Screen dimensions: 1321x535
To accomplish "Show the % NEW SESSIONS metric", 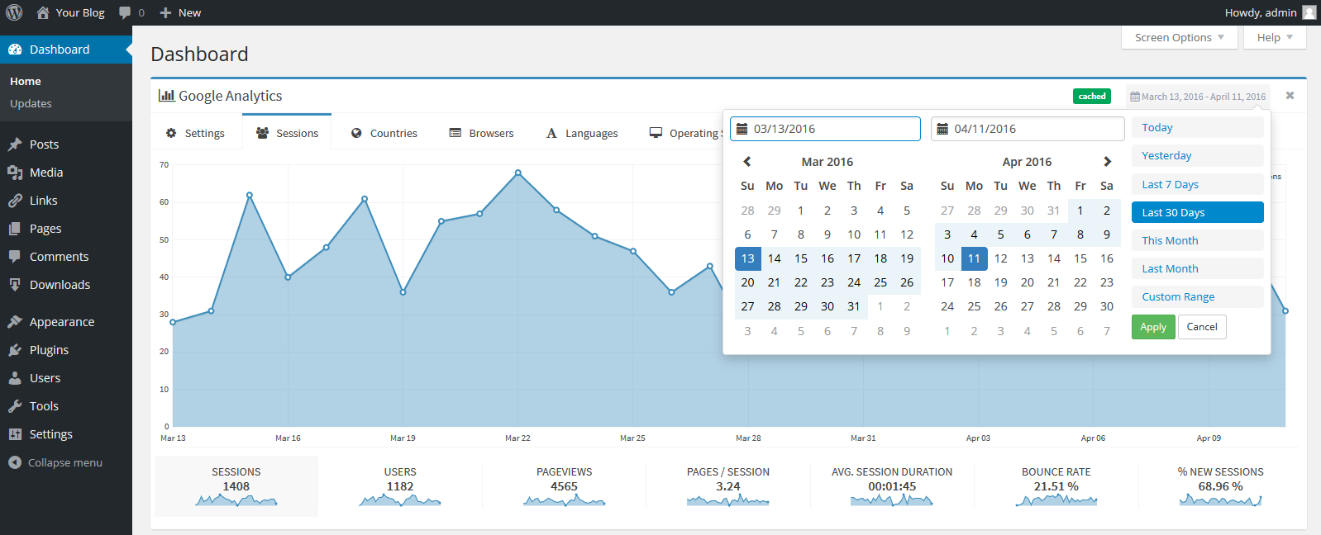I will click(x=1220, y=486).
